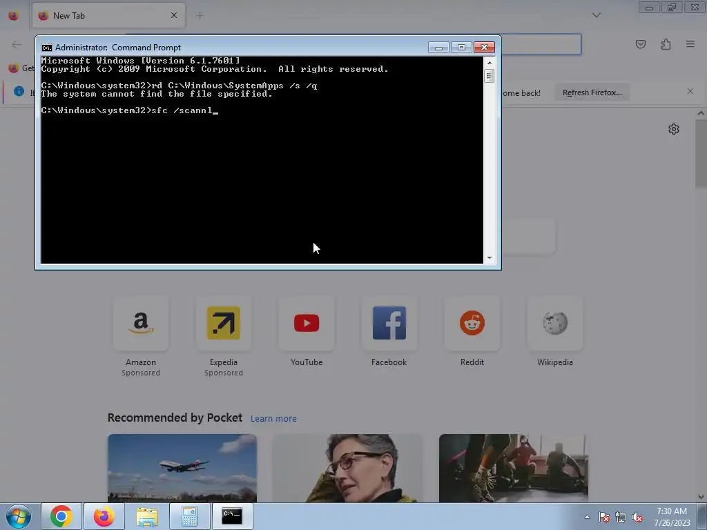Open the clock showing 7:30 AM
The width and height of the screenshot is (707, 530).
click(672, 517)
